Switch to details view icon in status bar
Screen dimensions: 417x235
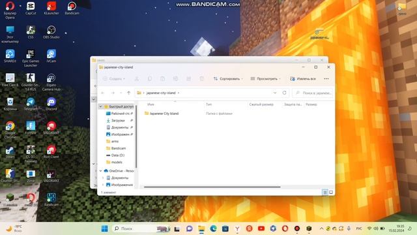click(x=325, y=192)
